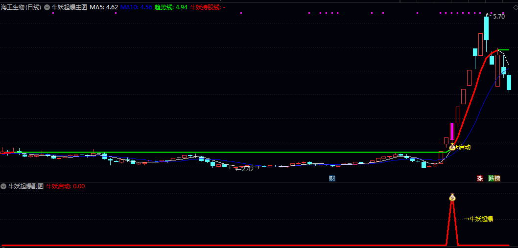Screen dimensions: 518x248
Task: Select the blue MA10 indicator label
Action: coord(136,7)
